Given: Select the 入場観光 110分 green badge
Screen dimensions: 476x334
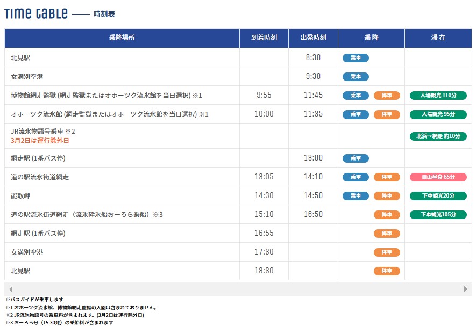Looking at the screenshot, I should coord(438,96).
